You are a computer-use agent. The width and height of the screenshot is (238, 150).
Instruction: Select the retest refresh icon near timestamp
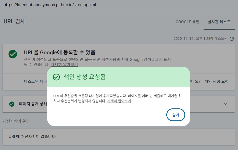click(232, 39)
